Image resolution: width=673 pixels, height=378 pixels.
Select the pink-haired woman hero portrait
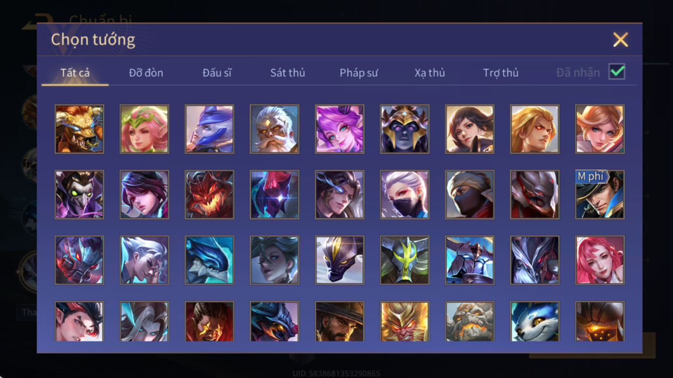(x=600, y=260)
